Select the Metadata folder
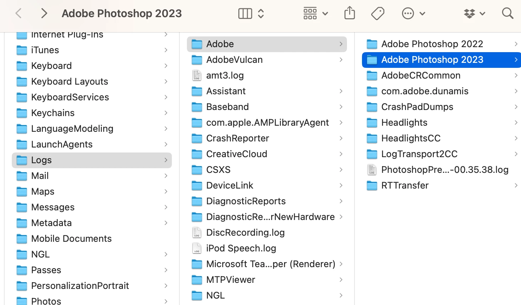 click(x=92, y=223)
